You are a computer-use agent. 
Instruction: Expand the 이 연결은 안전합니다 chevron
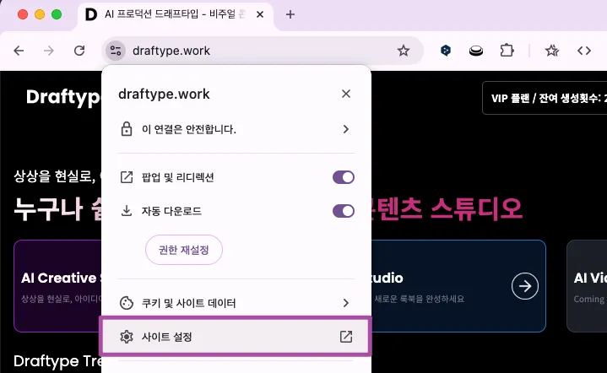tap(345, 129)
